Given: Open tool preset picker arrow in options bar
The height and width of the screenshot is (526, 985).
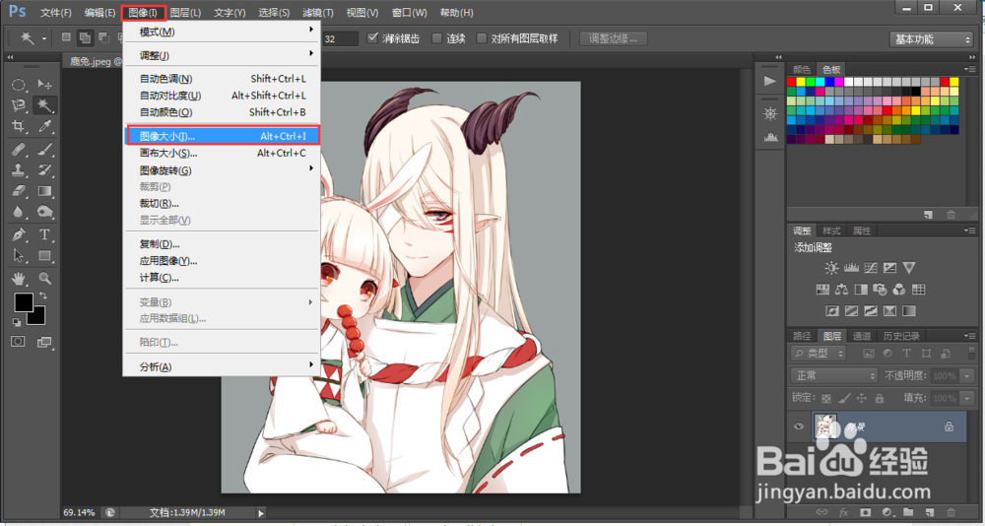Looking at the screenshot, I should pyautogui.click(x=44, y=39).
